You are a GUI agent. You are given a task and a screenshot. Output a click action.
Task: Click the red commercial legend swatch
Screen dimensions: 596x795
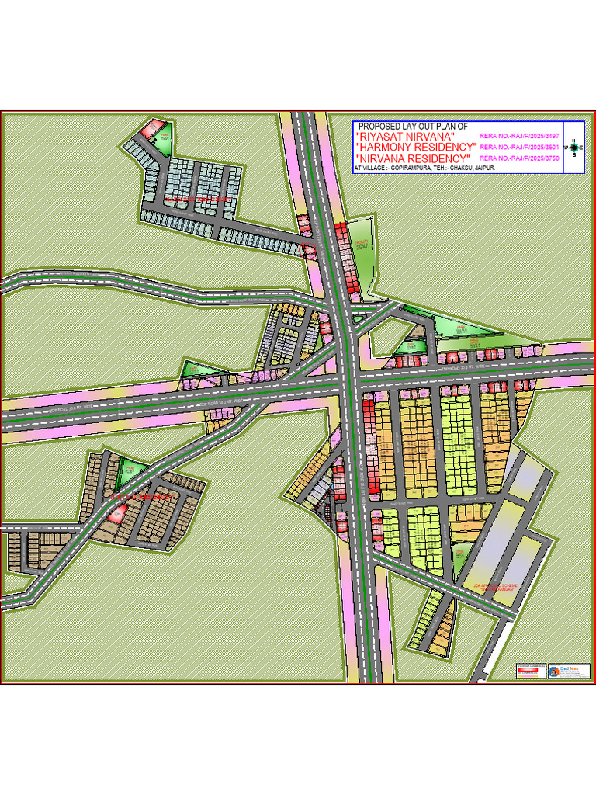(528, 669)
